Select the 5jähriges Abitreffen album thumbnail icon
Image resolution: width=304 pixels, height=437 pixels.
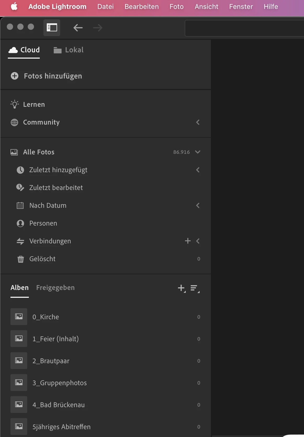tap(19, 427)
